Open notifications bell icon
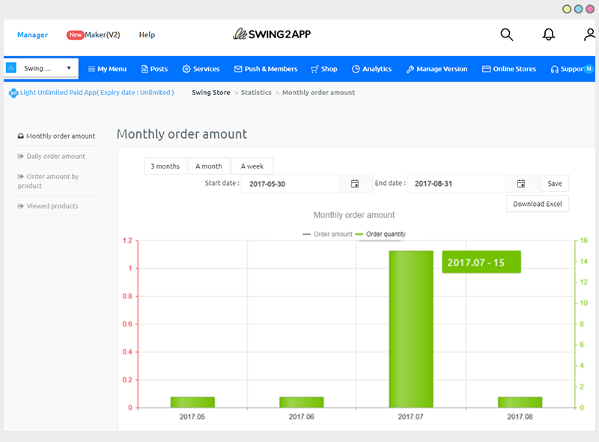The height and width of the screenshot is (442, 599). pyautogui.click(x=549, y=34)
